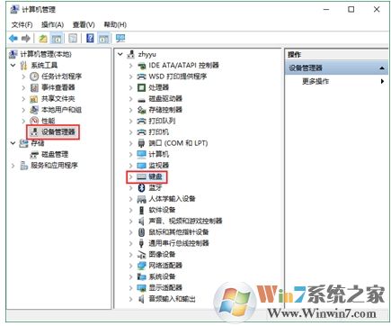Click the keyboard icon beside 键盘
This screenshot has height=326, width=391.
point(141,177)
